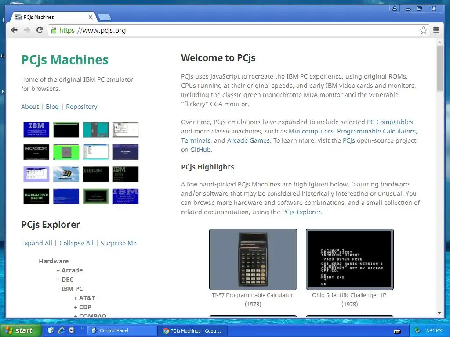The height and width of the screenshot is (337, 450).
Task: Open the blue IBM thumbnail in first row
Action: point(36,129)
